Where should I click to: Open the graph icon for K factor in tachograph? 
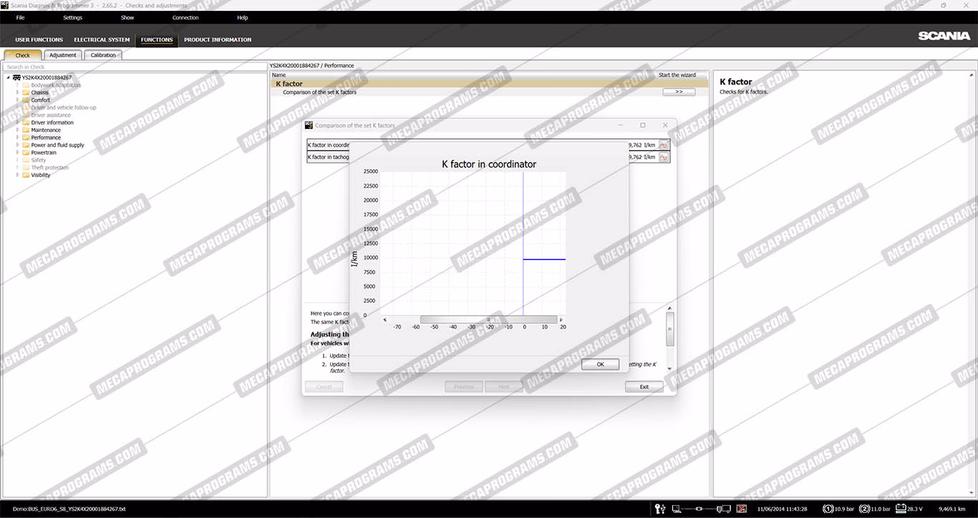coord(664,157)
